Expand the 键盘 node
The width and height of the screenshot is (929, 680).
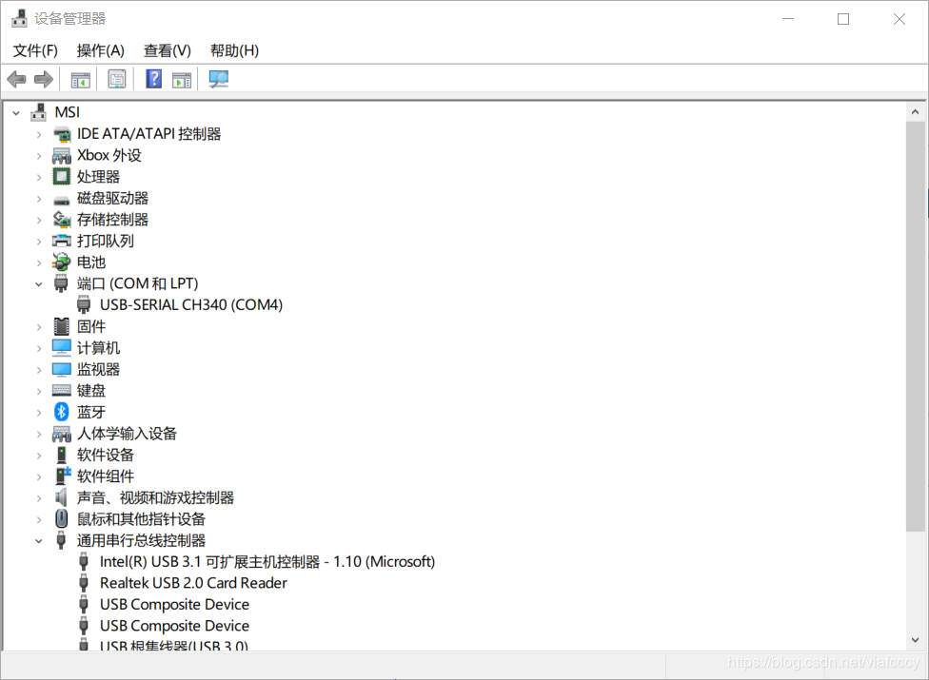coord(39,391)
